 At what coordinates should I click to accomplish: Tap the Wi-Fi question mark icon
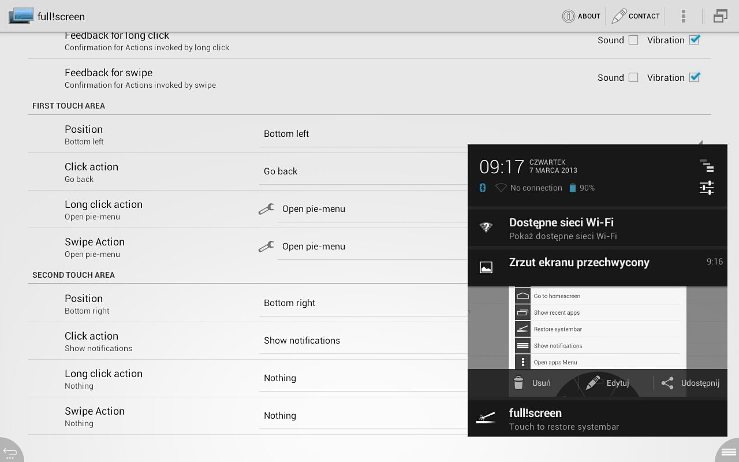(486, 228)
